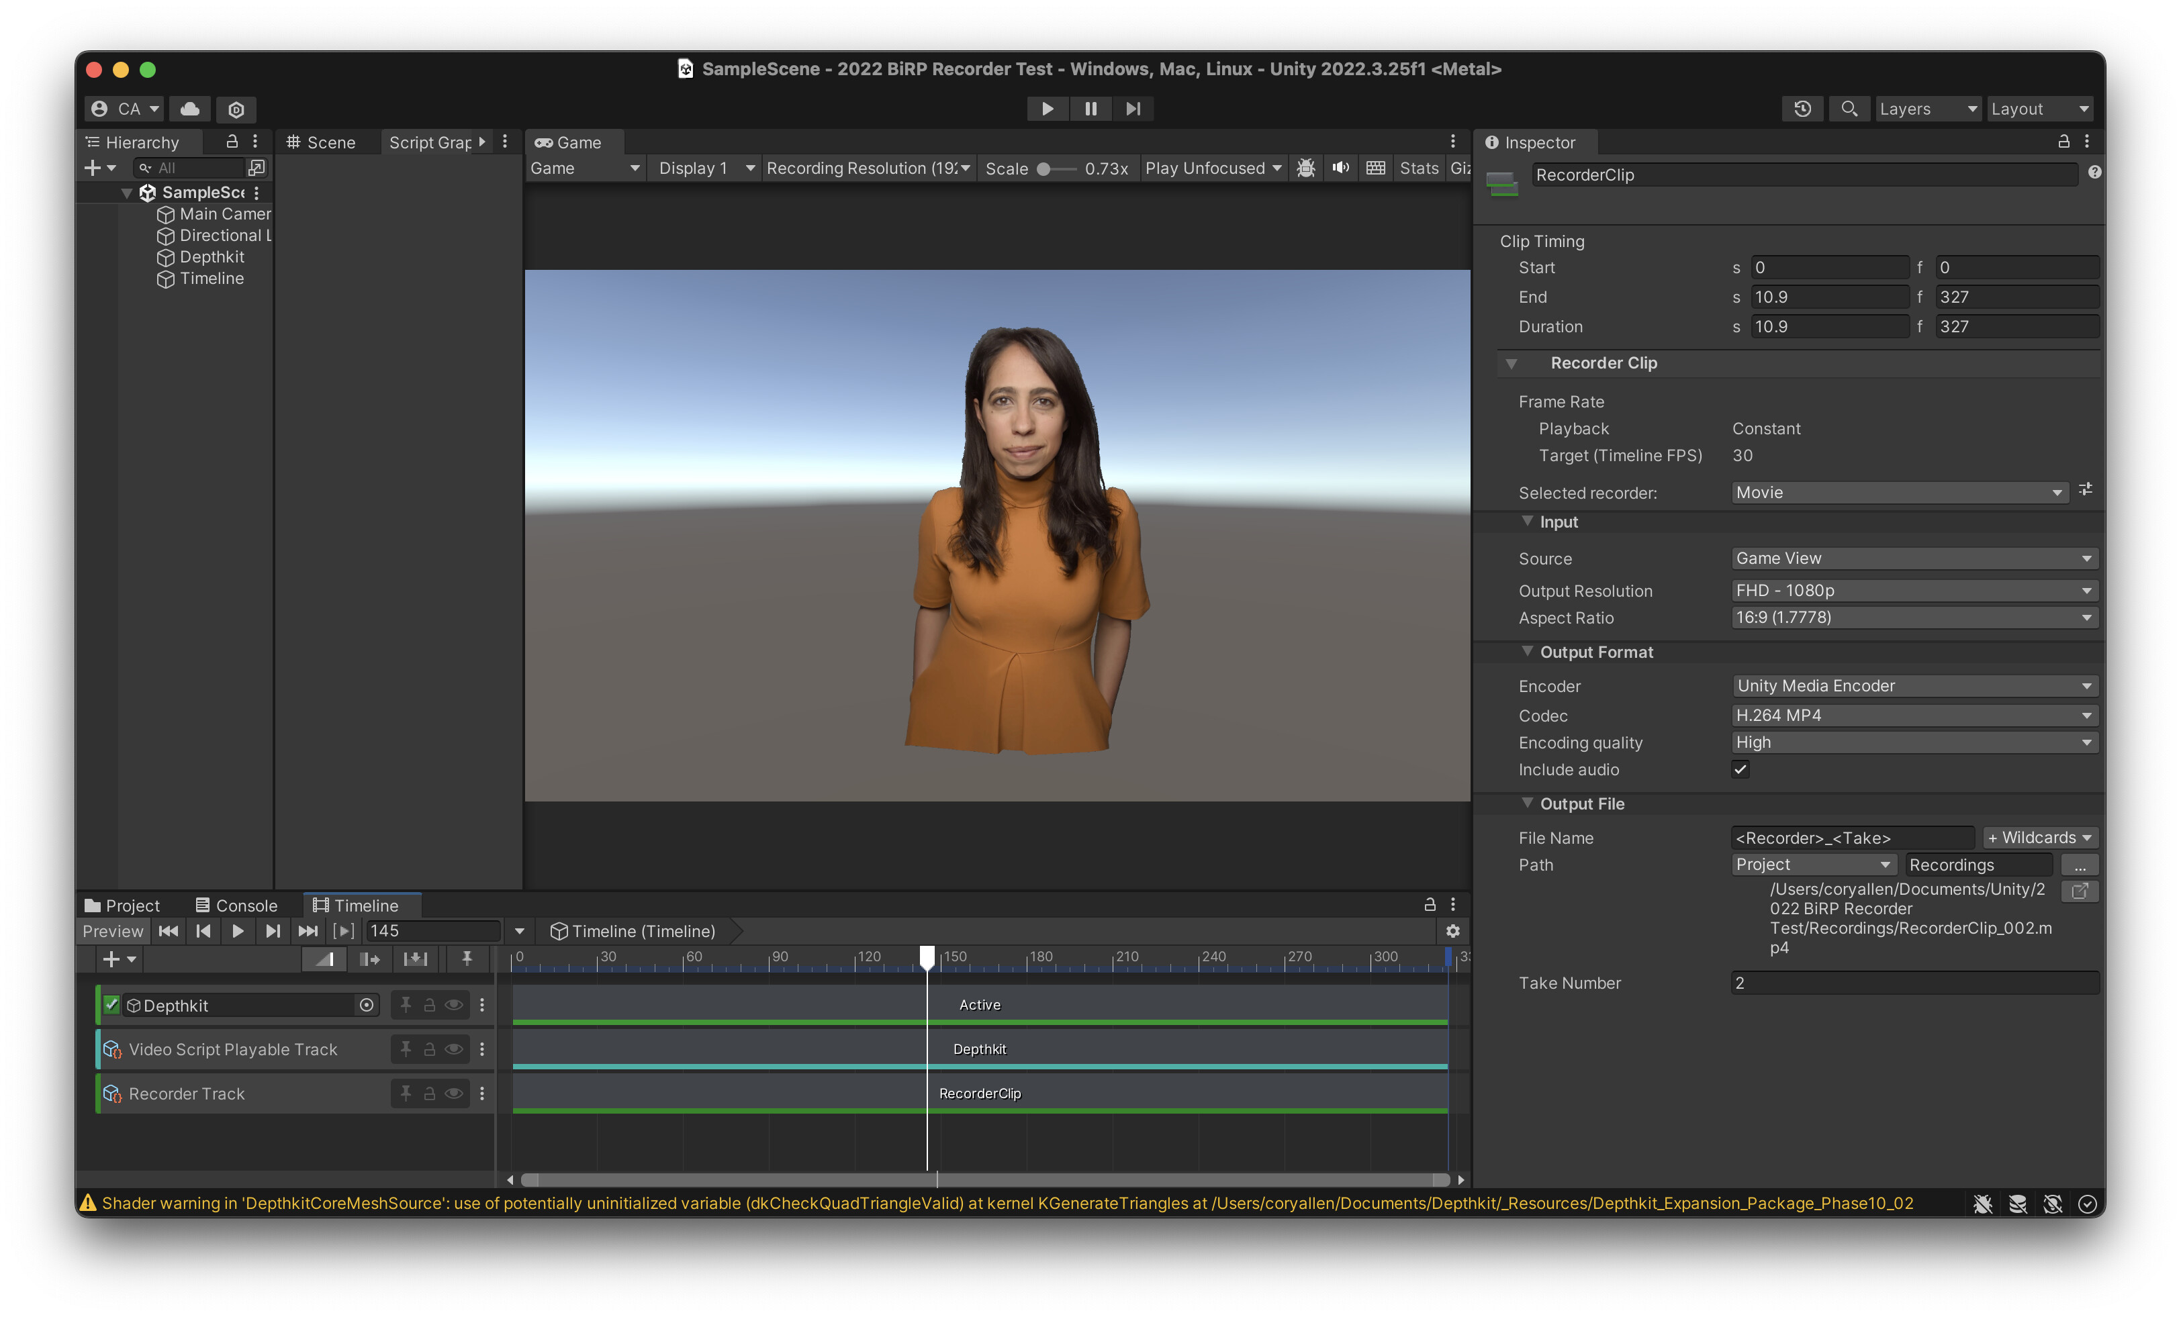Open the Undo History icon

[1802, 109]
